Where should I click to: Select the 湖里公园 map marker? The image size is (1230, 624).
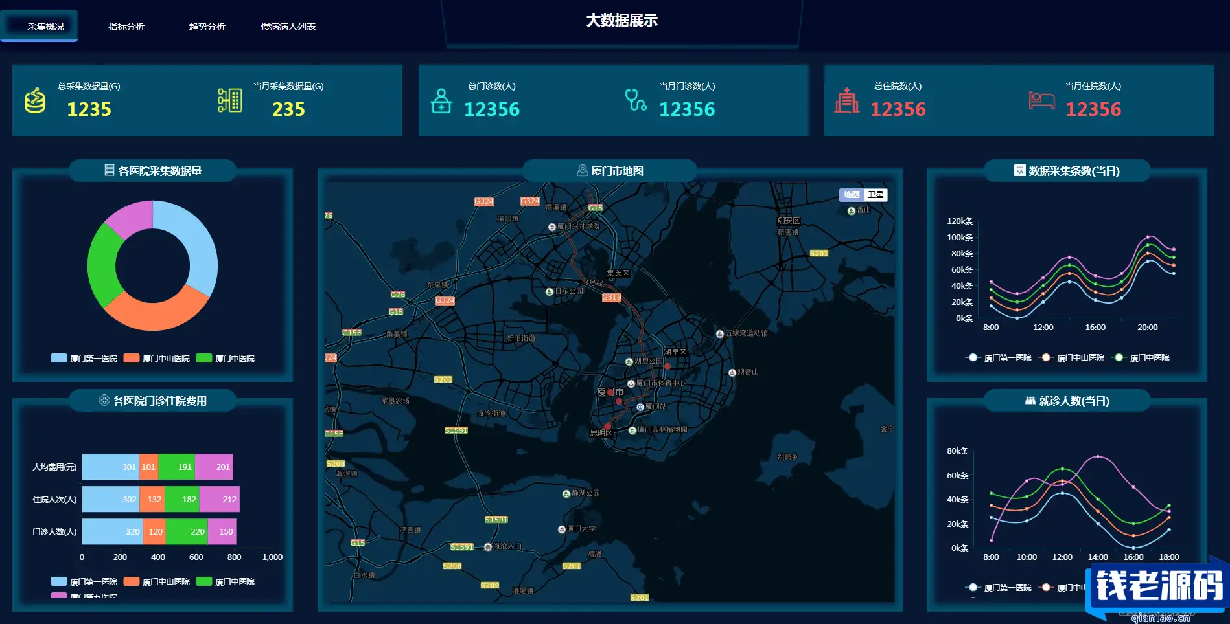629,362
